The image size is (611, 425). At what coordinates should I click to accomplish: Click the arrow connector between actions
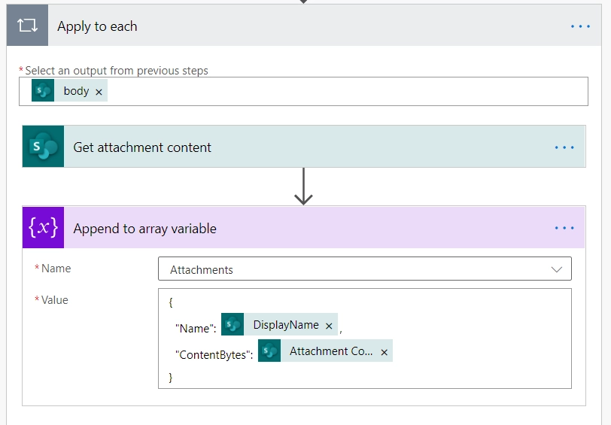(303, 187)
